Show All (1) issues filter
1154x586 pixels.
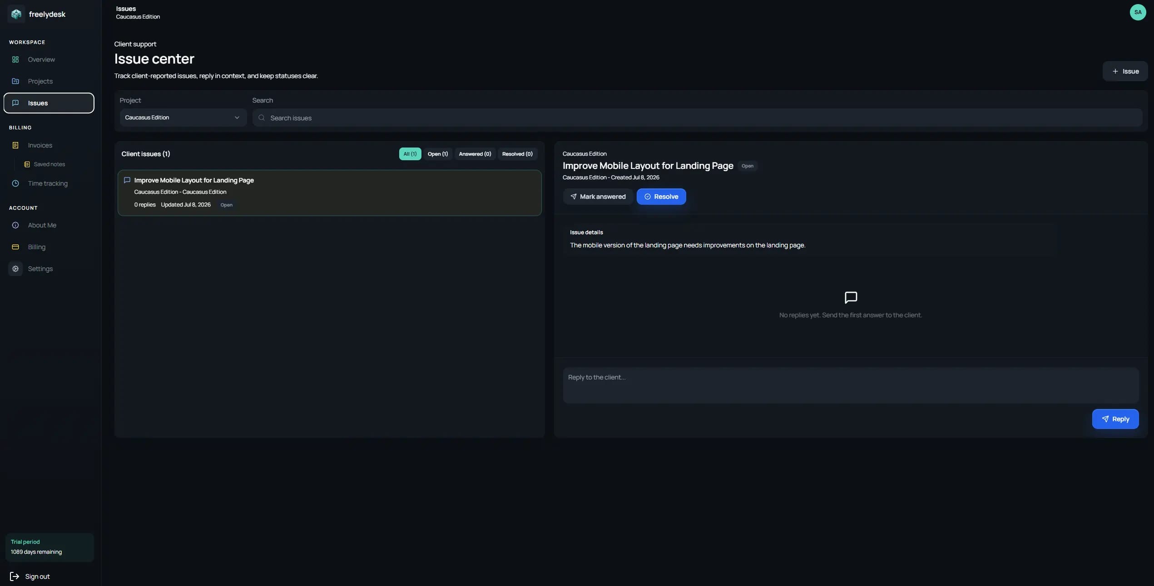pyautogui.click(x=410, y=154)
